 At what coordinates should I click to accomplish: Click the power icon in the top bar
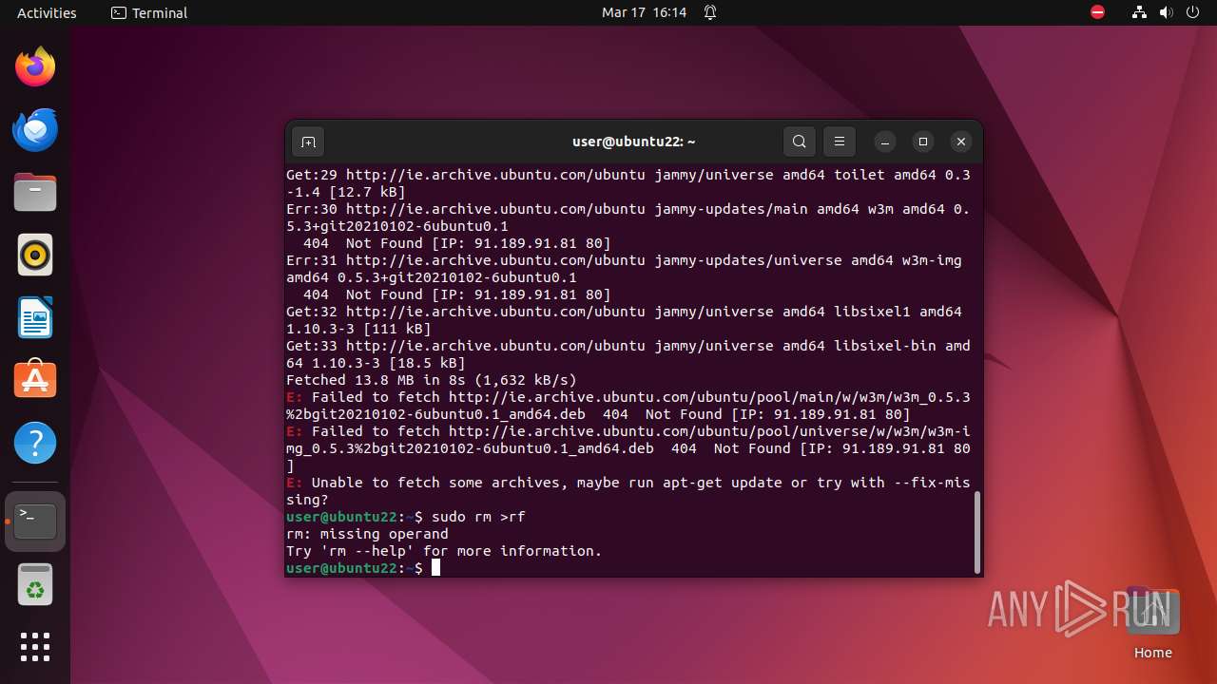(1193, 12)
